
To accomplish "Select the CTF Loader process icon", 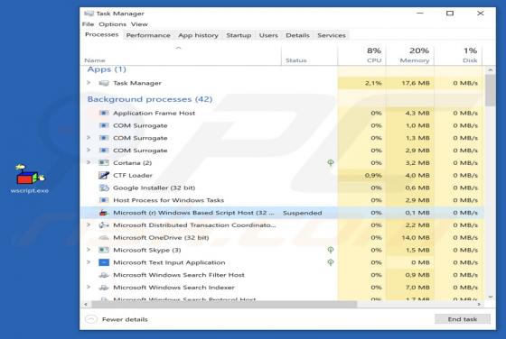I will click(x=104, y=175).
